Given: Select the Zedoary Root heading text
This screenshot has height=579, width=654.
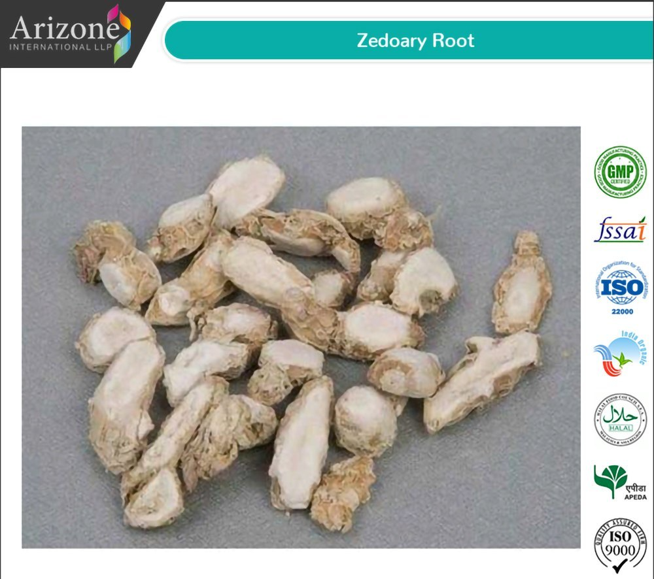Looking at the screenshot, I should tap(415, 41).
